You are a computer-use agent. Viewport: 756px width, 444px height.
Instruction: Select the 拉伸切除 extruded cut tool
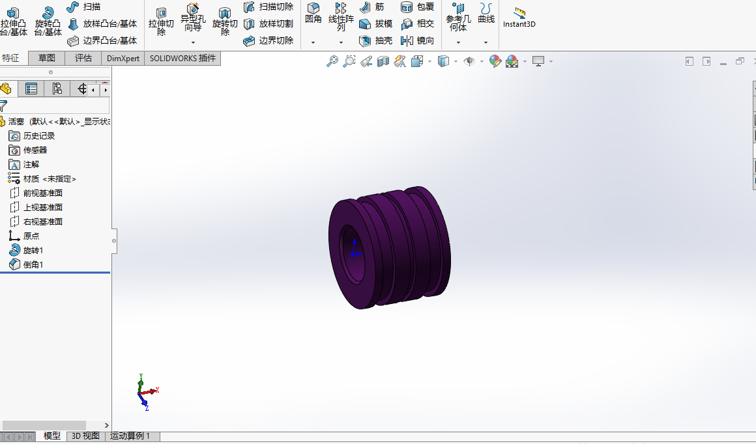coord(161,21)
